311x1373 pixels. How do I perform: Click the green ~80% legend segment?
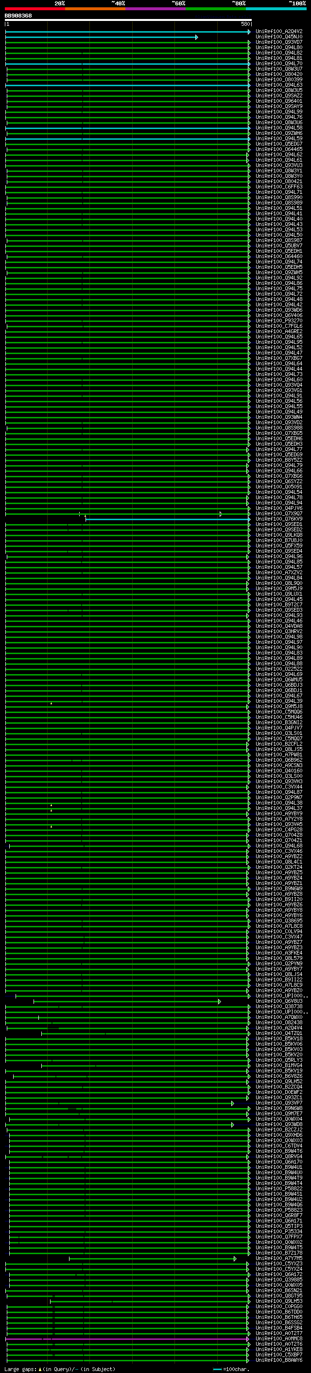click(x=216, y=9)
